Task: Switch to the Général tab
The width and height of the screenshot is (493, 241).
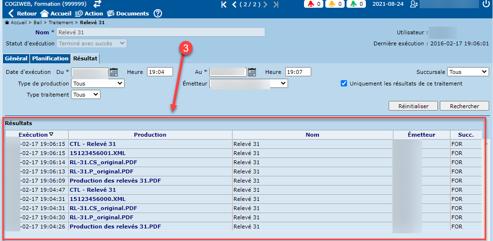Action: [16, 58]
